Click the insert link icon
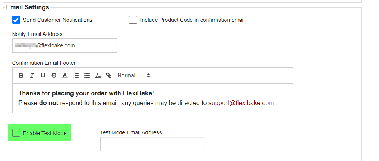The image size is (379, 161). (x=109, y=75)
